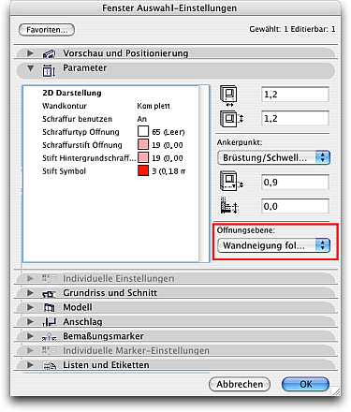351x412 pixels.
Task: Expand the Modell section
Action: (30, 307)
